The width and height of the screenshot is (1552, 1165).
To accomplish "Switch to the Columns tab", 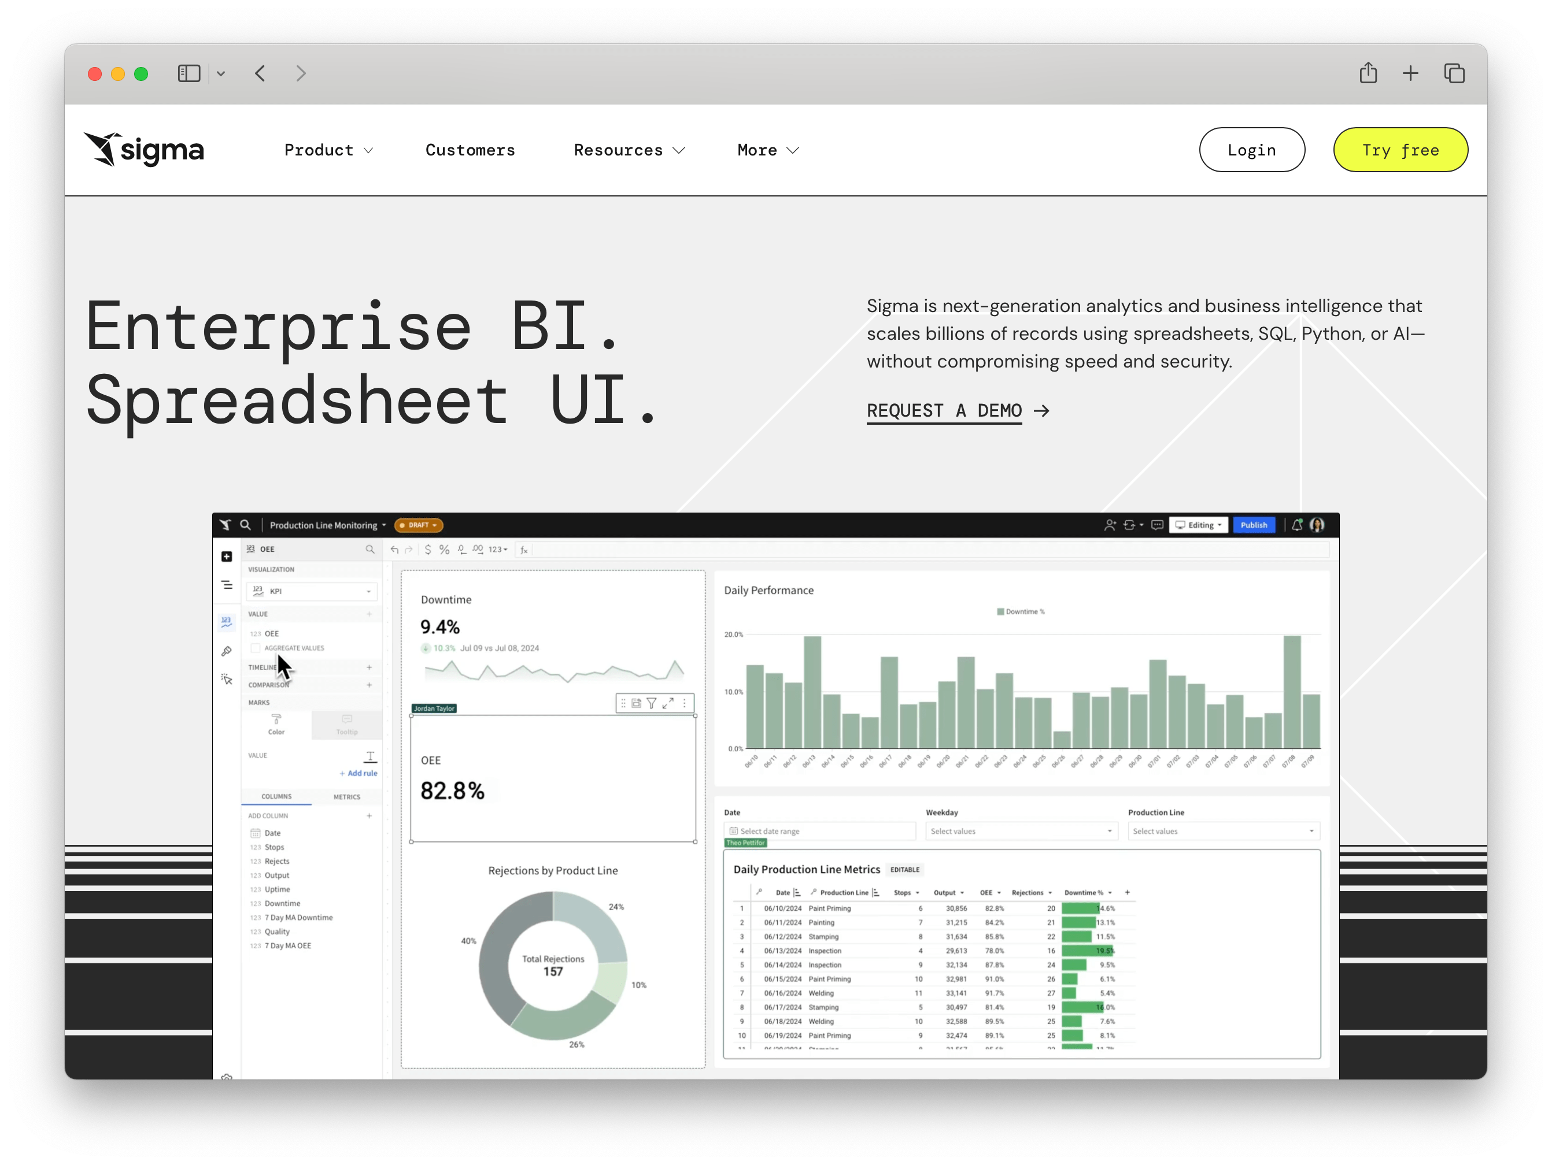I will pyautogui.click(x=276, y=797).
